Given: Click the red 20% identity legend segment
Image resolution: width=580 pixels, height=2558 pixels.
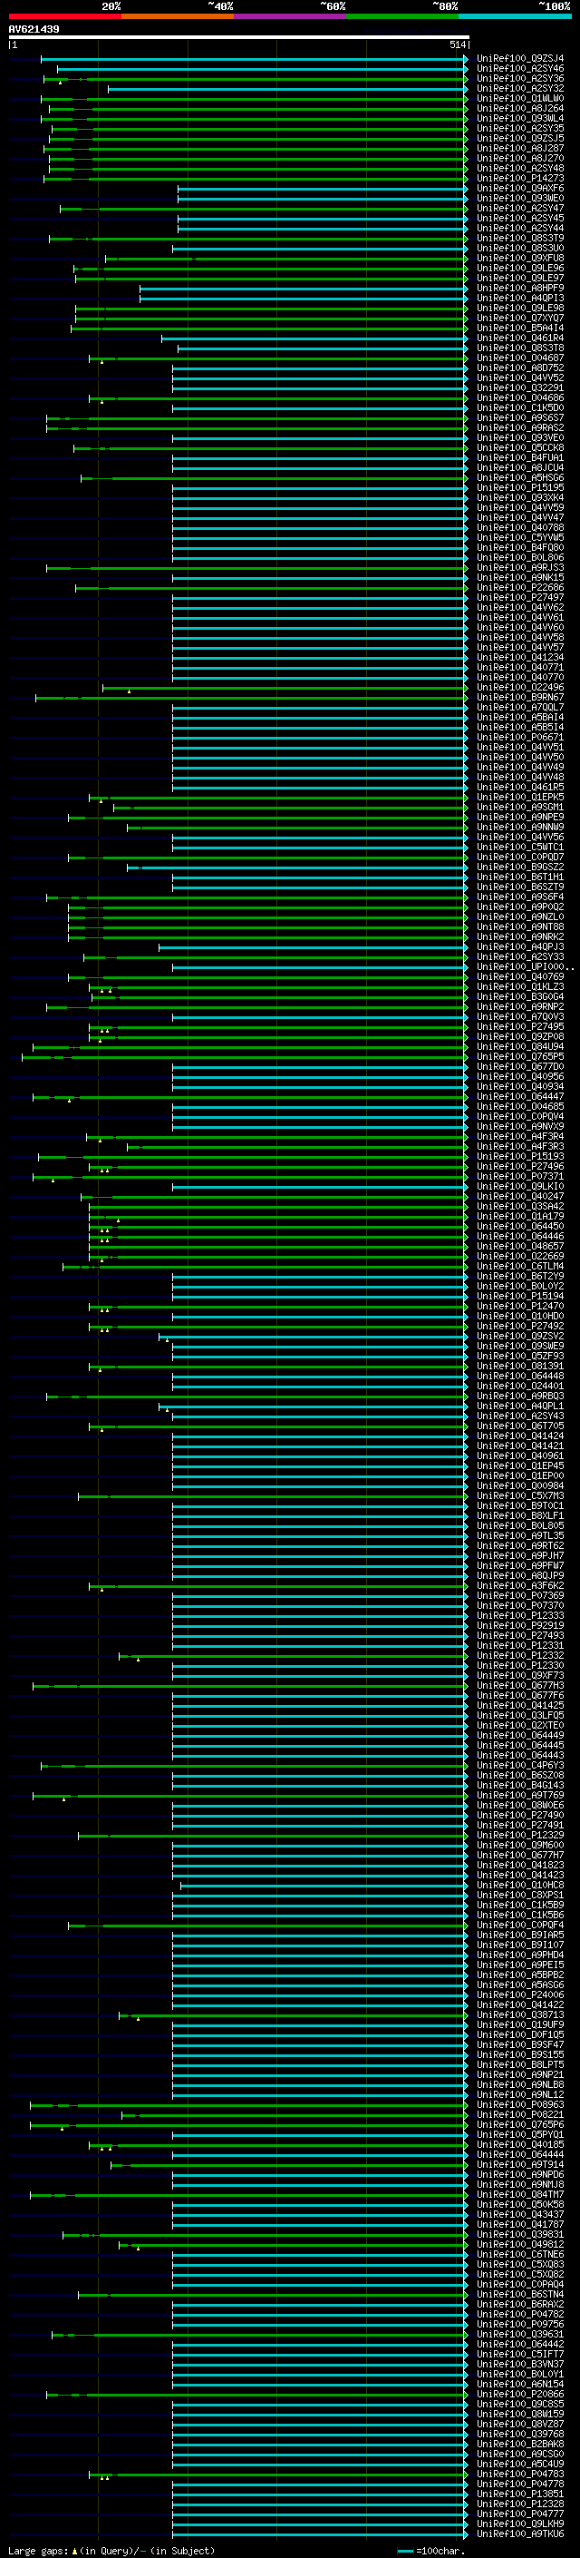Looking at the screenshot, I should pyautogui.click(x=64, y=16).
